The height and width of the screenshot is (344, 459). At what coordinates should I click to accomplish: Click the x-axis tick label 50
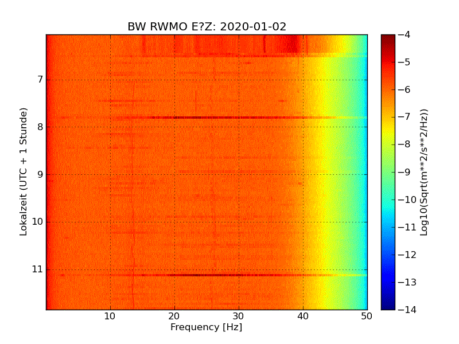(x=367, y=316)
